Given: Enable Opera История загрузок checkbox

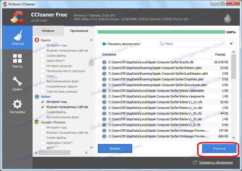Looking at the screenshot, I should [x=43, y=66].
